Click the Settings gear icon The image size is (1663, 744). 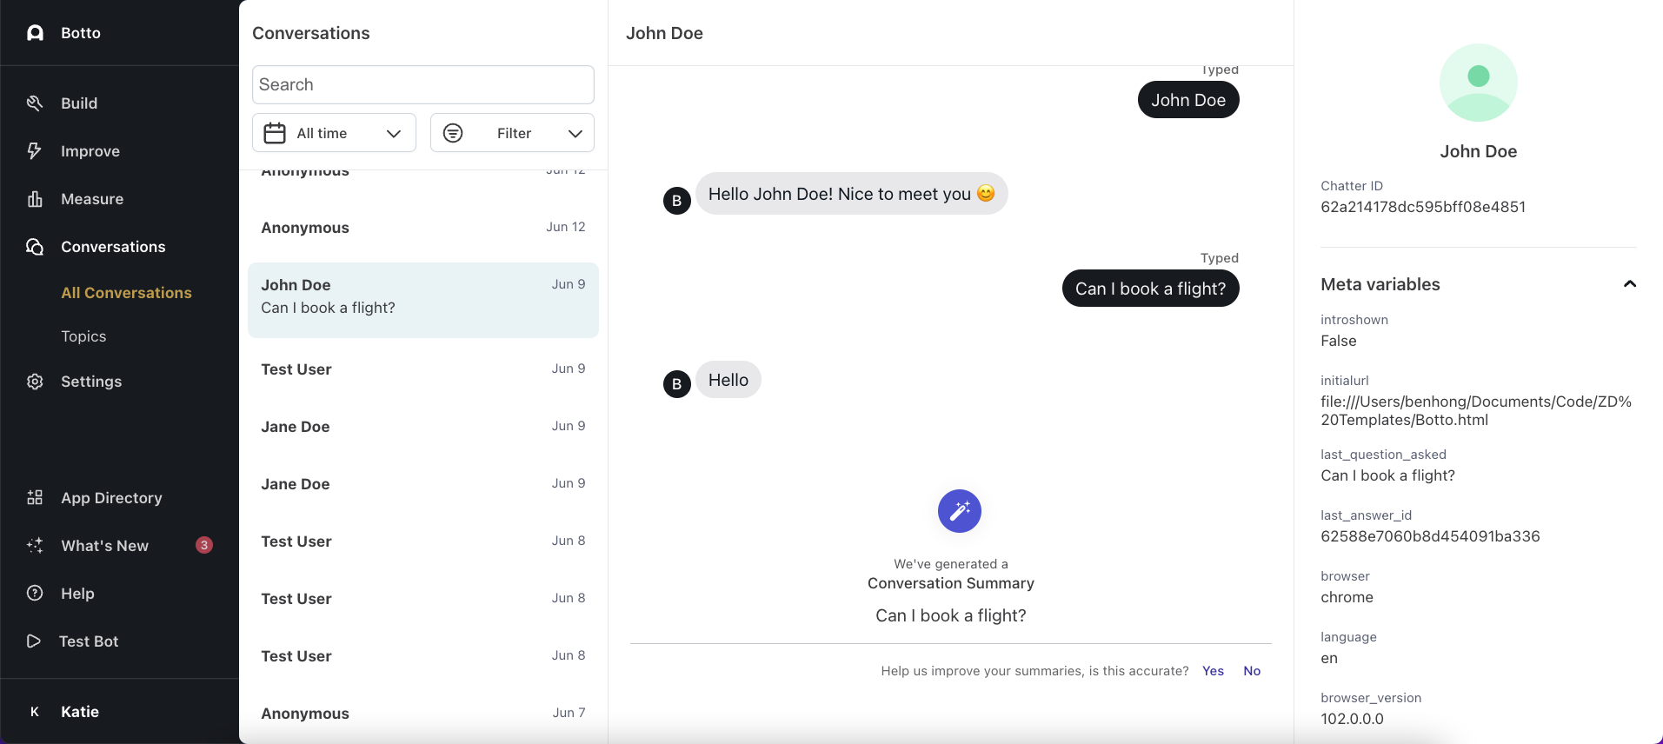pyautogui.click(x=35, y=382)
